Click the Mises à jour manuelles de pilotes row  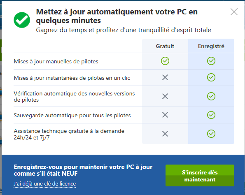coord(124,61)
